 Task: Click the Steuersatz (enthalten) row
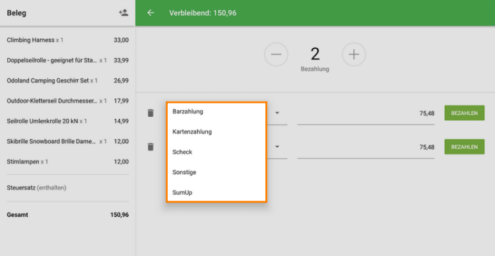pyautogui.click(x=67, y=188)
